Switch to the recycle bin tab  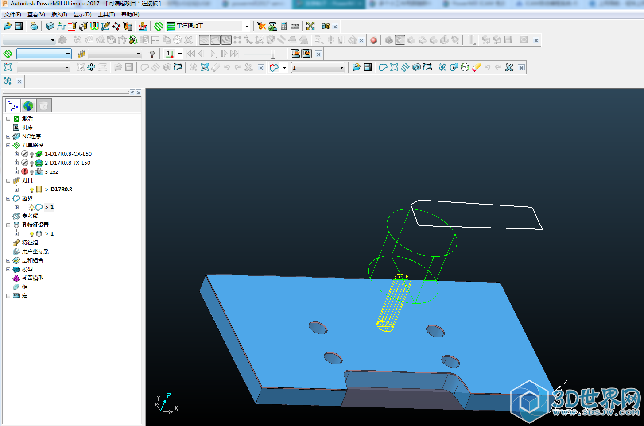[44, 106]
